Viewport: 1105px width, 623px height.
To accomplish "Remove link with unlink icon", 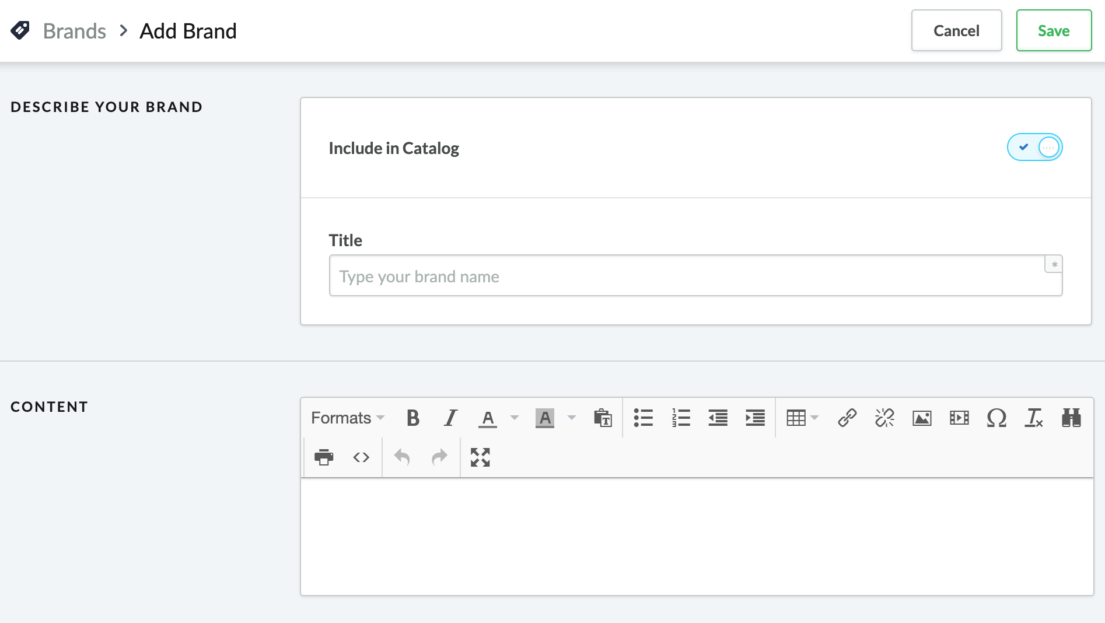I will 884,418.
